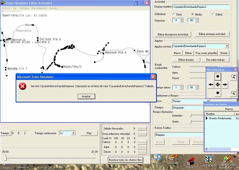
Task: Click the pan down arrow tool
Action: coord(218,93)
